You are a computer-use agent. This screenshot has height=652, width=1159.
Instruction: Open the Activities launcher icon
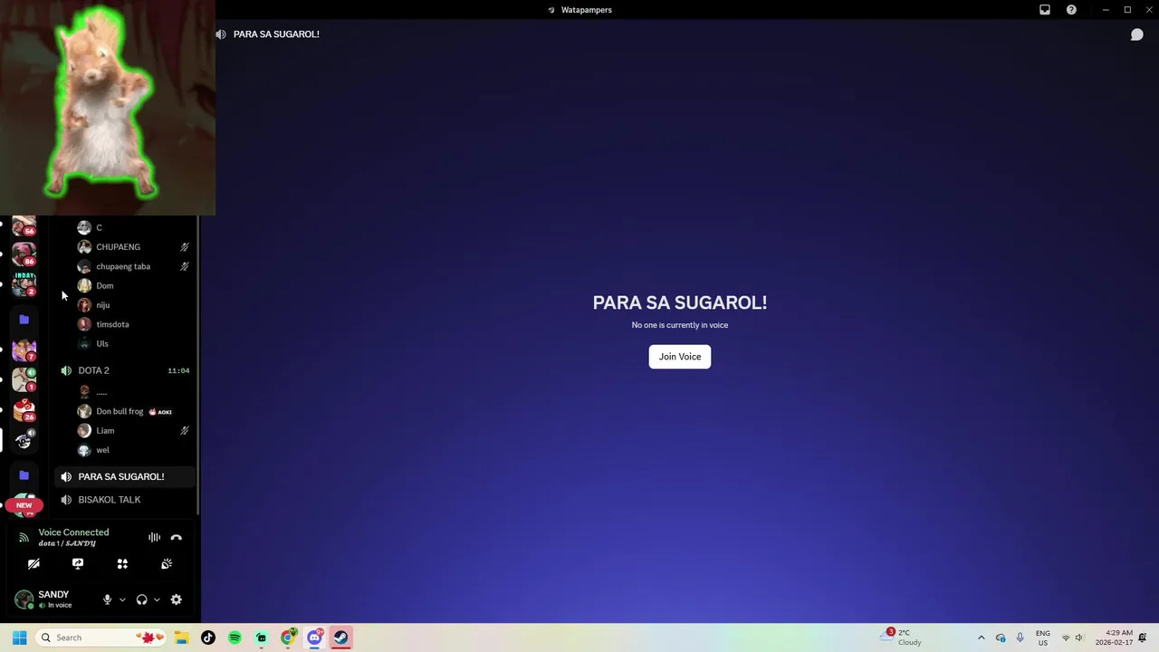pos(122,564)
